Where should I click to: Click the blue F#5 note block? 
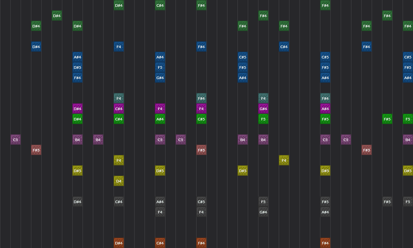(x=243, y=67)
